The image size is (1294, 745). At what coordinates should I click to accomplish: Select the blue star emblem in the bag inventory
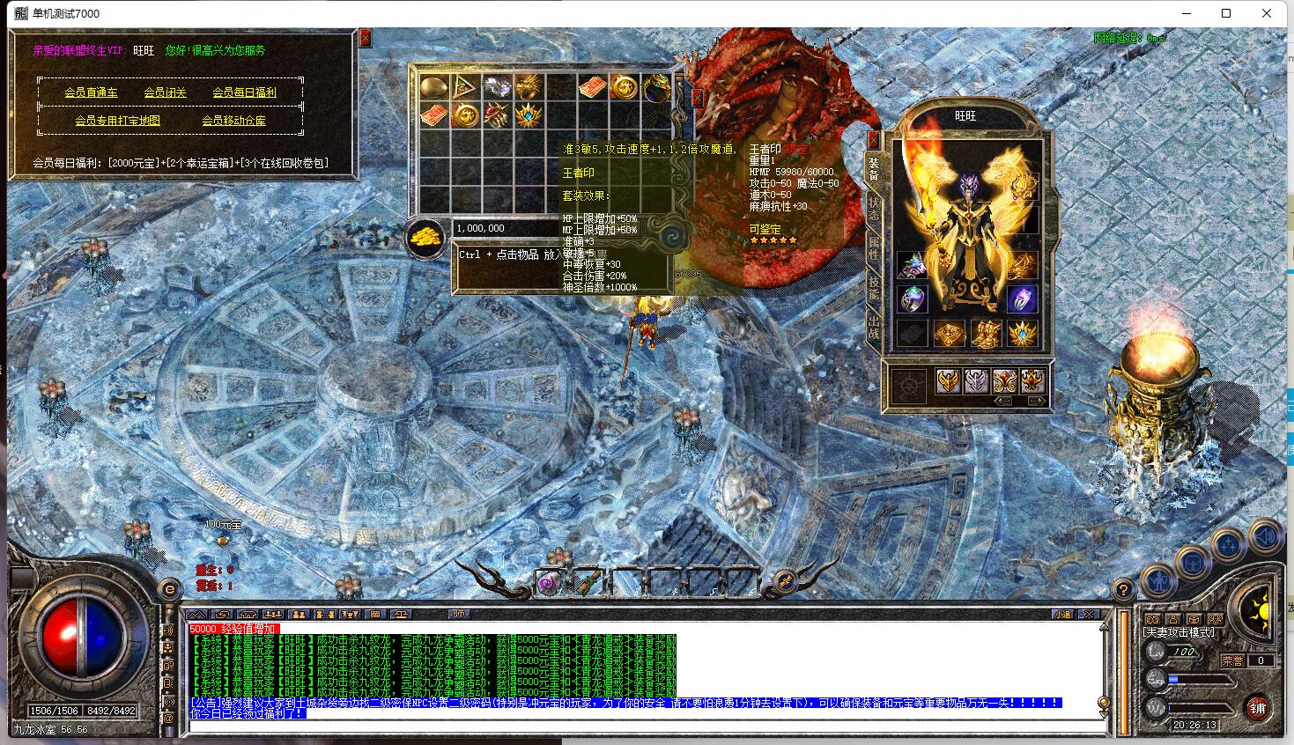click(x=529, y=115)
